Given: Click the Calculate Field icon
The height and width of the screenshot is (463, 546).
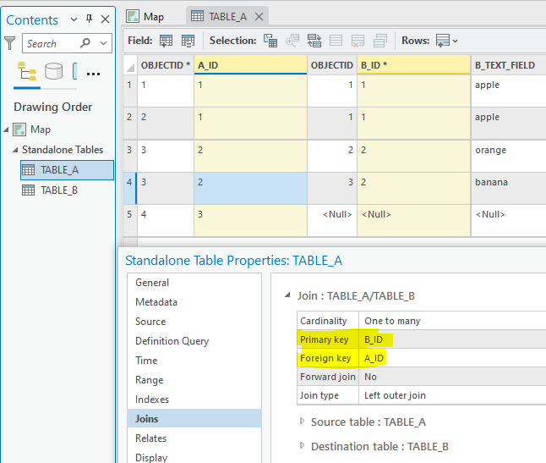Looking at the screenshot, I should point(188,41).
